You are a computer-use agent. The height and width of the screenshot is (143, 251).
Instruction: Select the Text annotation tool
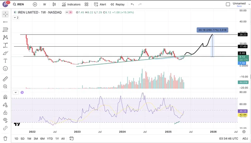(x=5, y=61)
